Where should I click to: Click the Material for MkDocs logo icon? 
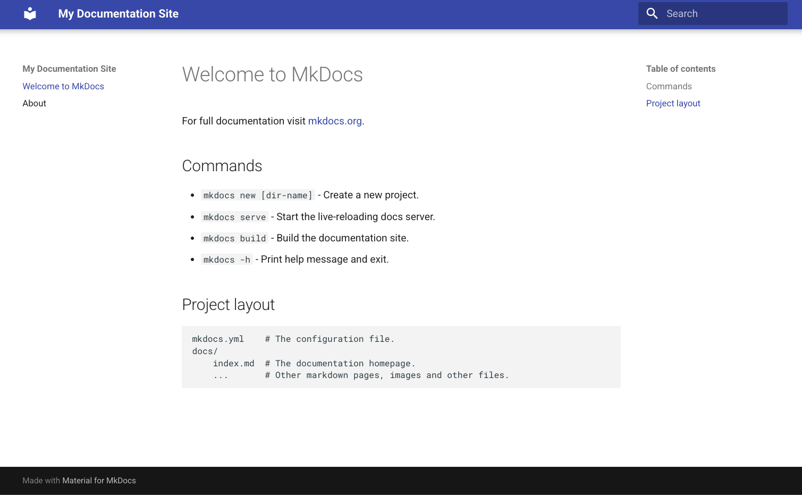30,13
